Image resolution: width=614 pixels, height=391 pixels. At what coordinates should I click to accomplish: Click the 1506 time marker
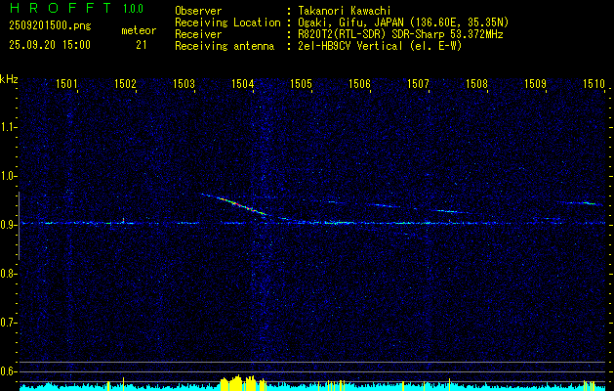(359, 83)
